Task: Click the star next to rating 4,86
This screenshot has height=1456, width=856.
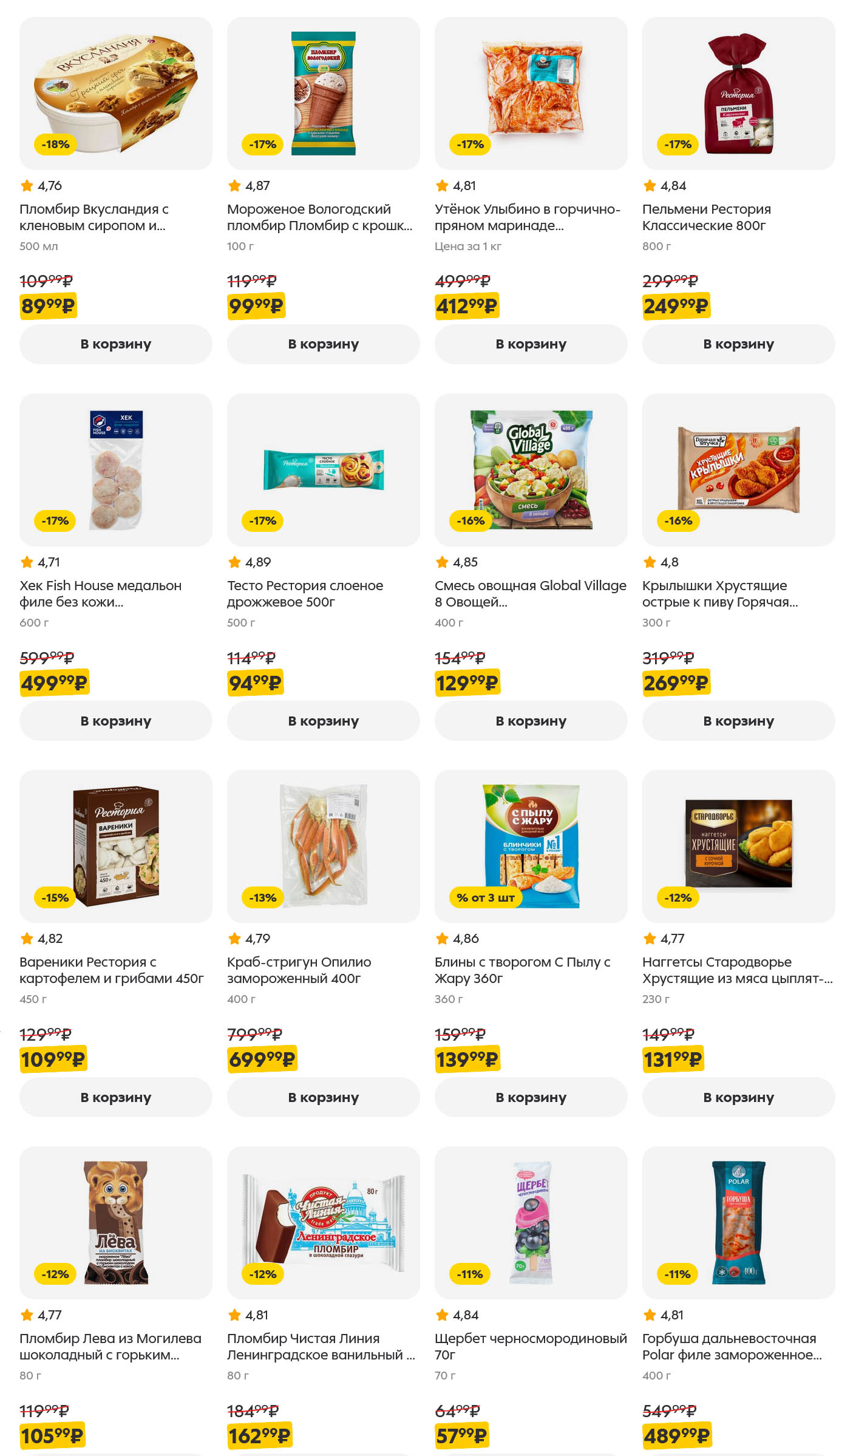Action: [442, 939]
